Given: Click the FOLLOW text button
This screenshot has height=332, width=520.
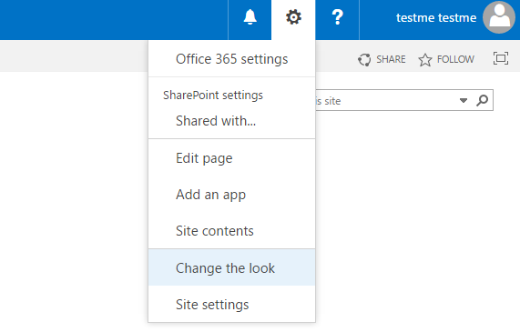Looking at the screenshot, I should (455, 59).
